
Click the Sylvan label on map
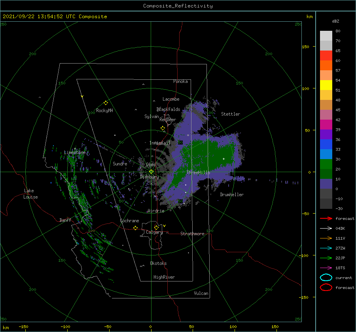(151, 116)
